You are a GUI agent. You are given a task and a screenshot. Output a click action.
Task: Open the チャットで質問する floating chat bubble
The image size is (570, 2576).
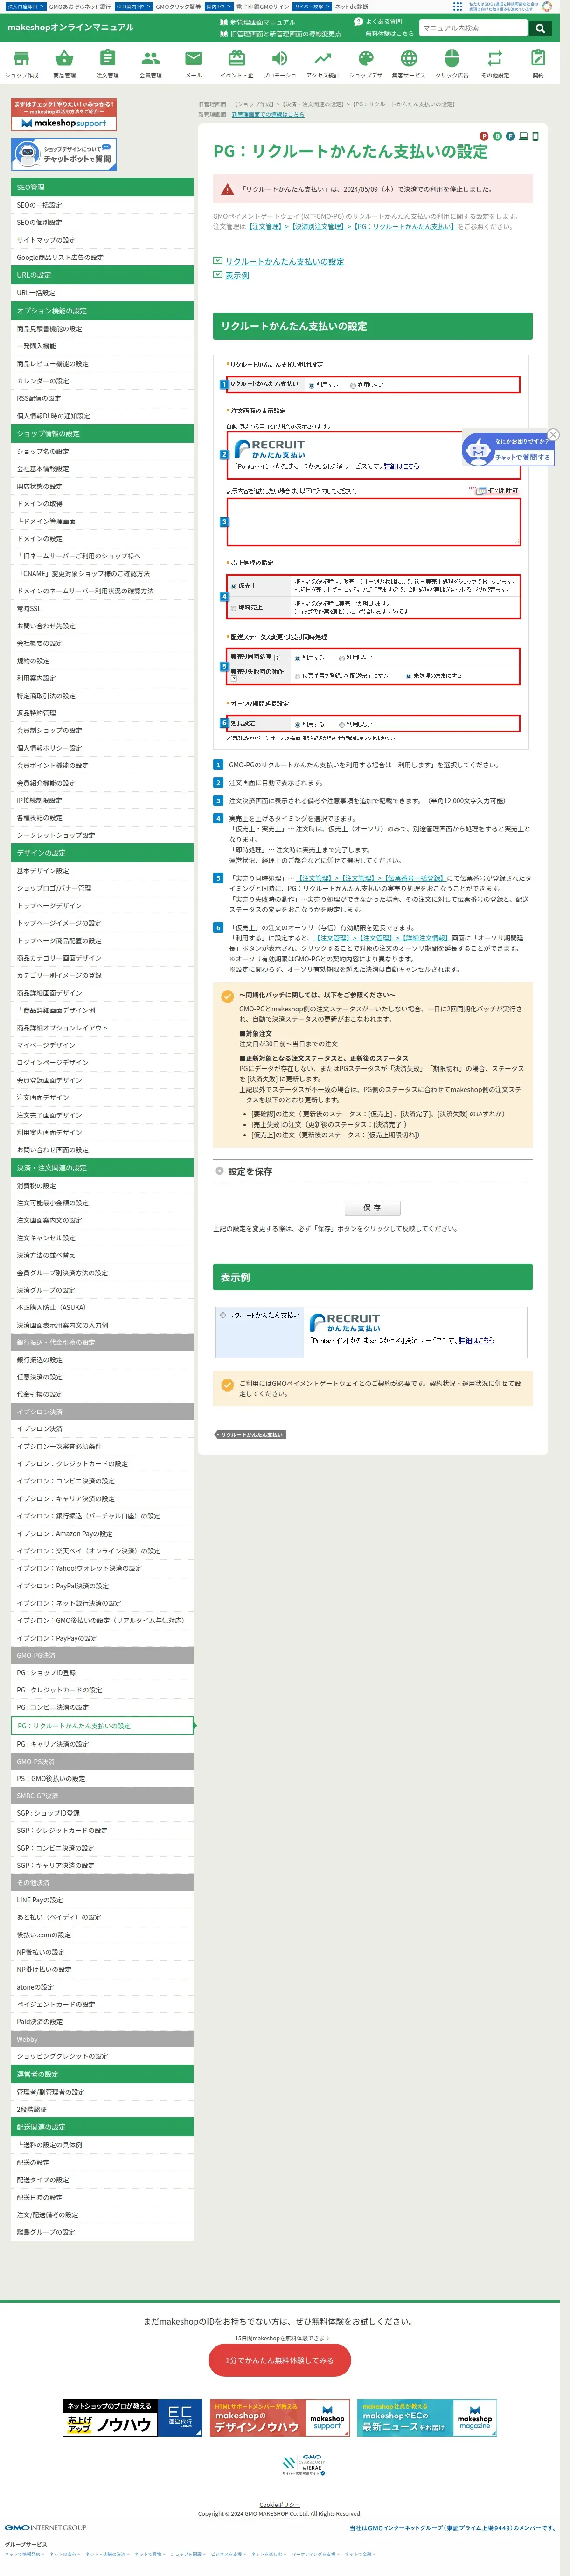[x=508, y=449]
